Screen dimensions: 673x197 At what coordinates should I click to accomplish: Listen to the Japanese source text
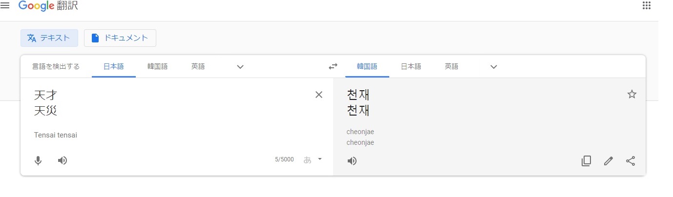(x=63, y=160)
